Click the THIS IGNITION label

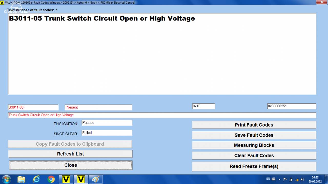pos(66,124)
